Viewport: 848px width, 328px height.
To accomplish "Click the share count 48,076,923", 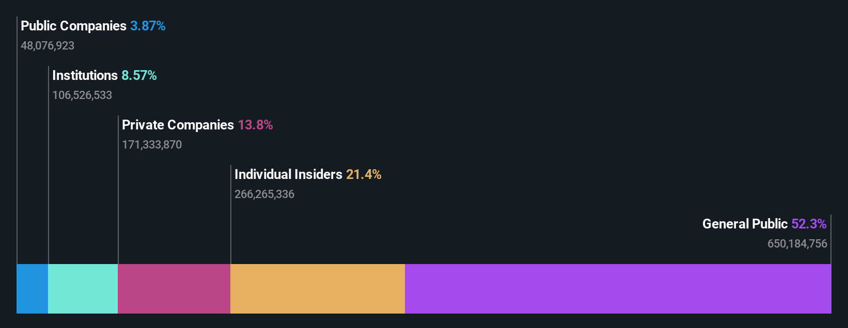I will 48,46.
